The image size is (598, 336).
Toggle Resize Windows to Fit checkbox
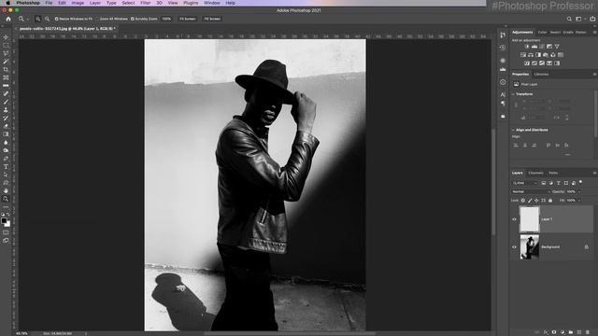click(56, 19)
